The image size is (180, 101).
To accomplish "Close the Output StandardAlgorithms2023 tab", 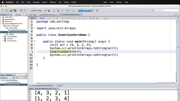I will click(x=58, y=89).
